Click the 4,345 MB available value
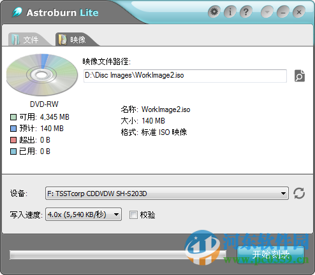This screenshot has height=275, width=315. (x=55, y=117)
